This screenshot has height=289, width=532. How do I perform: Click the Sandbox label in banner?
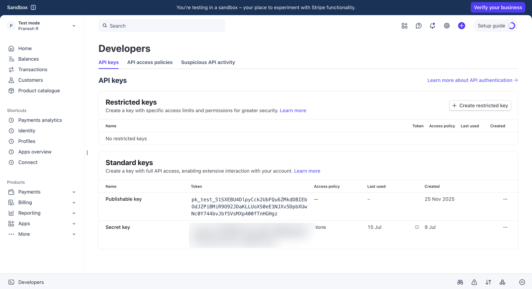[17, 7]
